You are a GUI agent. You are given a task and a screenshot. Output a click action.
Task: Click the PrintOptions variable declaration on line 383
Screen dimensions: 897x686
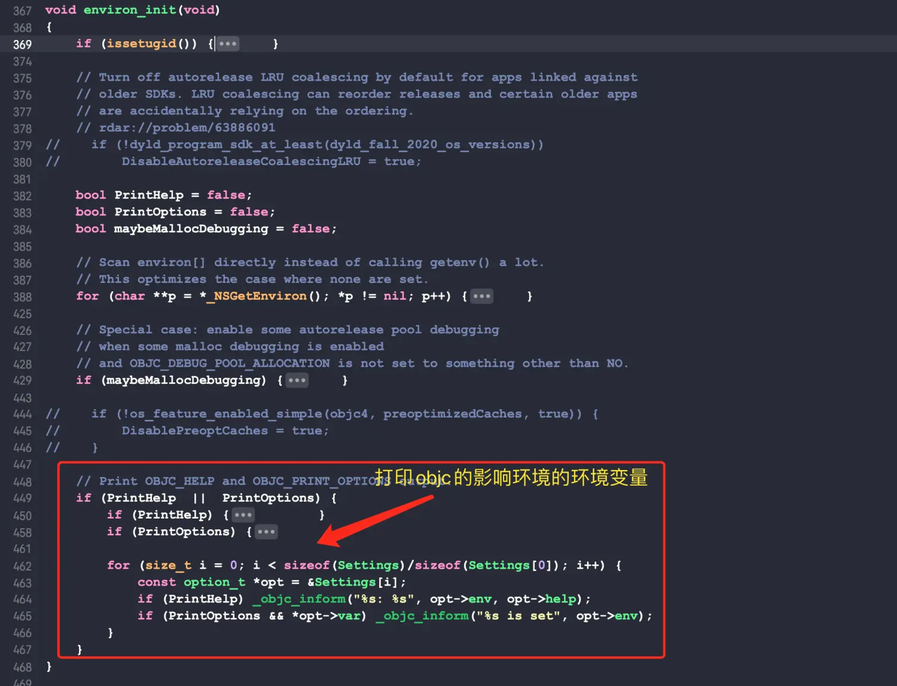click(x=160, y=212)
